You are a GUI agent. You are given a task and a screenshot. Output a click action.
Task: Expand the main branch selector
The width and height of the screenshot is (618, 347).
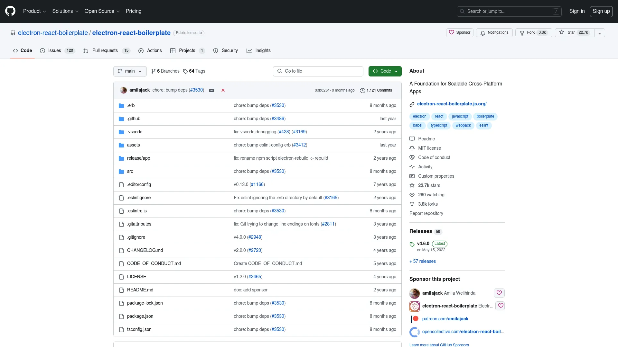129,71
